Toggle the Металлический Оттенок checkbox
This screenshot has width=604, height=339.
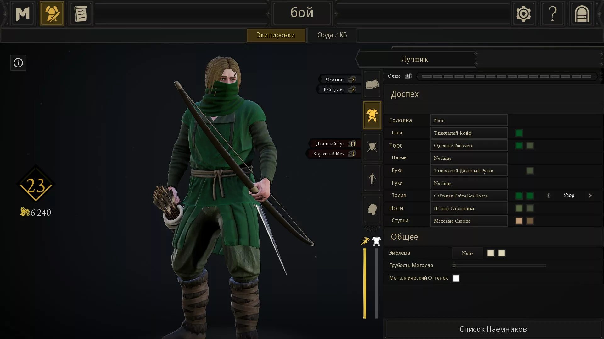(x=456, y=278)
